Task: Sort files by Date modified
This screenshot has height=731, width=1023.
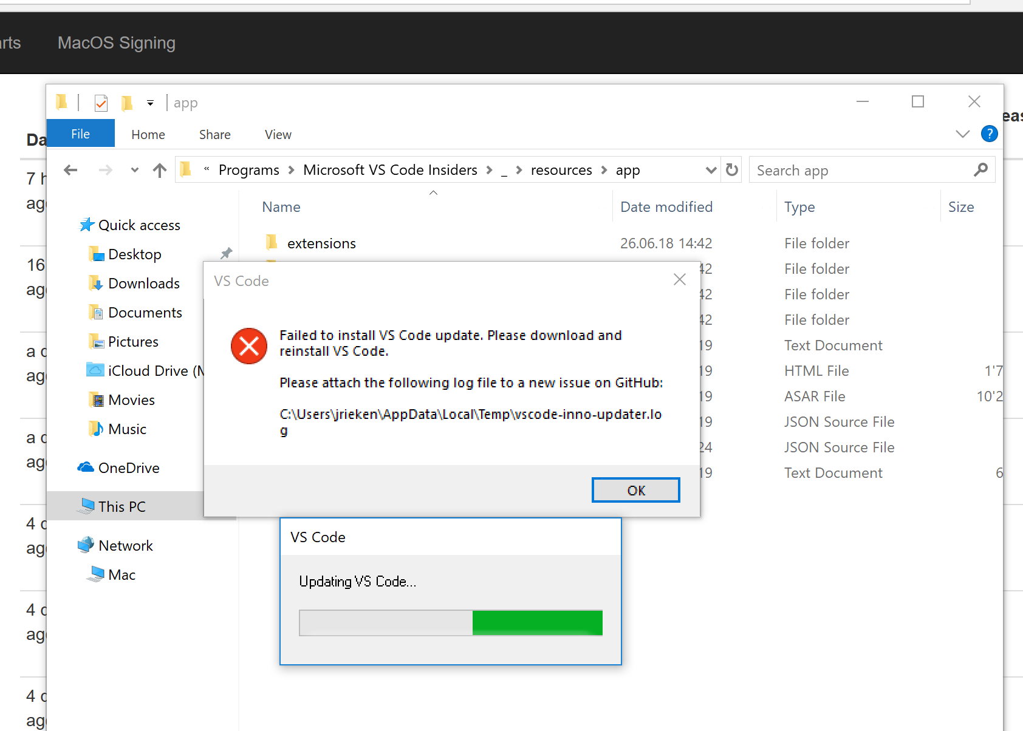Action: 666,206
